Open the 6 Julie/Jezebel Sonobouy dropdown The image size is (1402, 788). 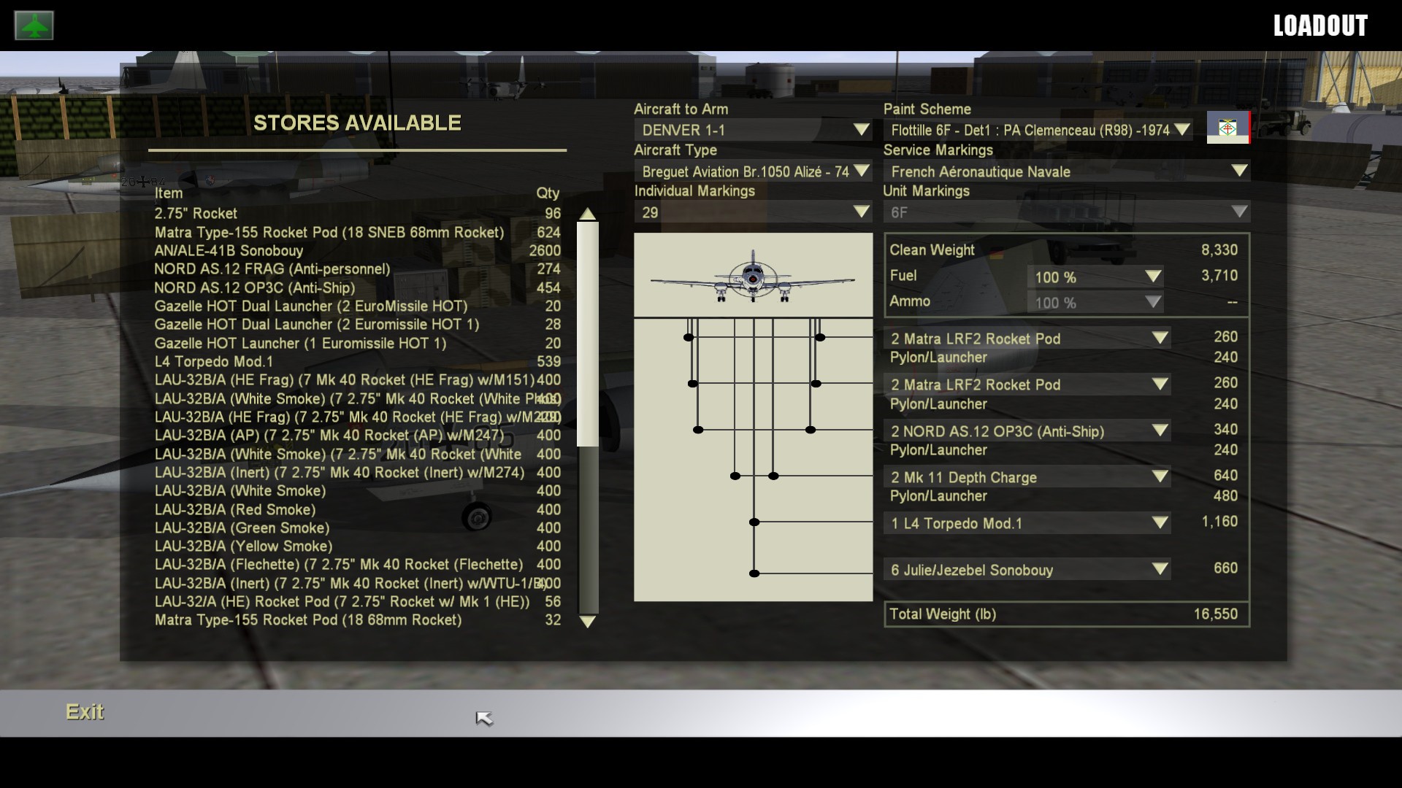click(x=1027, y=570)
